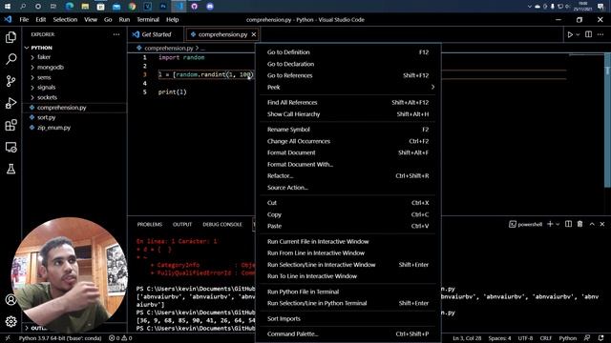Close the terminal panel
Image resolution: width=611 pixels, height=343 pixels.
tap(602, 224)
